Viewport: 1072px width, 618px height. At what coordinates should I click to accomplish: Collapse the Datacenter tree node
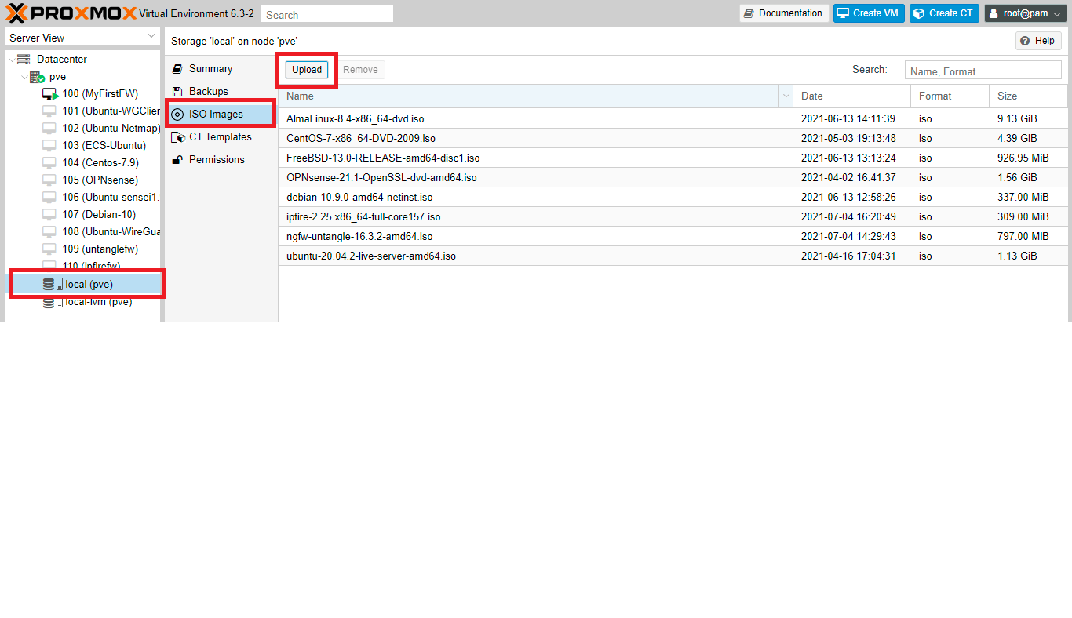point(11,59)
